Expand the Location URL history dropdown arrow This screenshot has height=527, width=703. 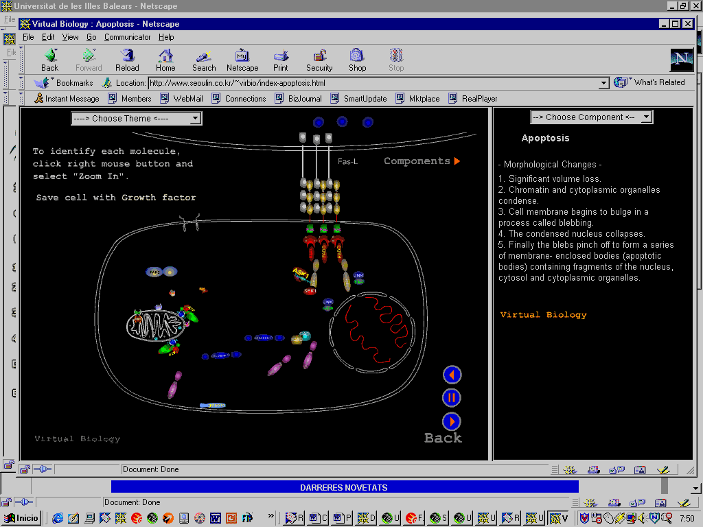point(603,83)
